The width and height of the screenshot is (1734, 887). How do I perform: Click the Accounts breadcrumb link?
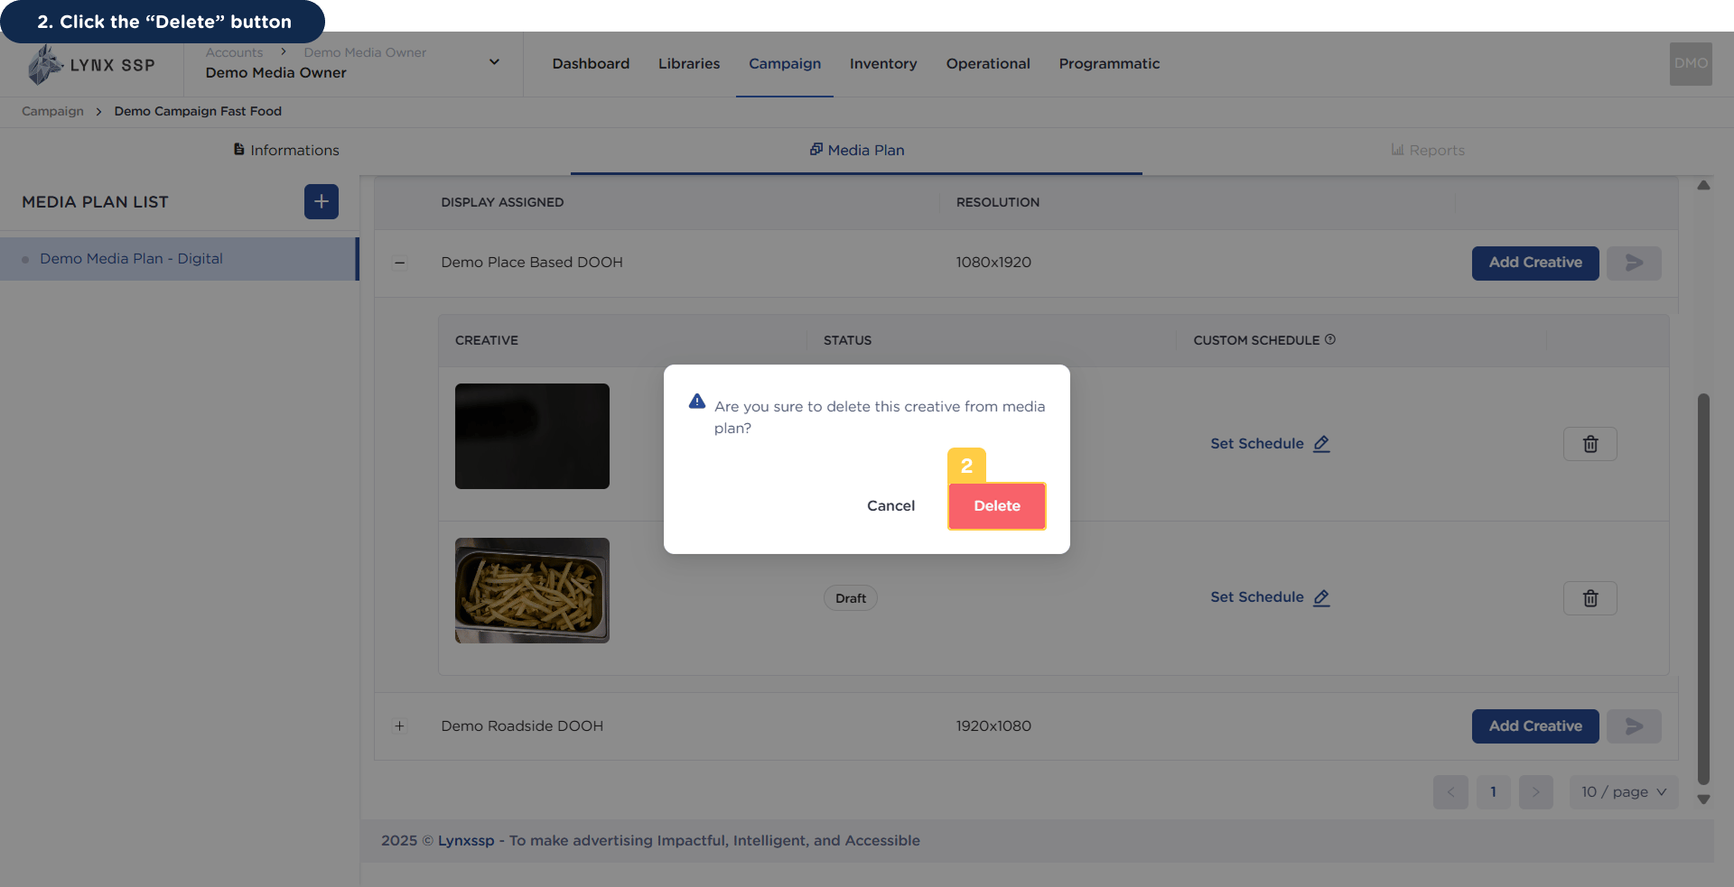(x=234, y=52)
